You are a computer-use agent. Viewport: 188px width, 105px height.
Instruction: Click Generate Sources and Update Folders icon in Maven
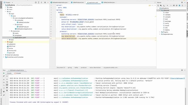click(x=161, y=6)
